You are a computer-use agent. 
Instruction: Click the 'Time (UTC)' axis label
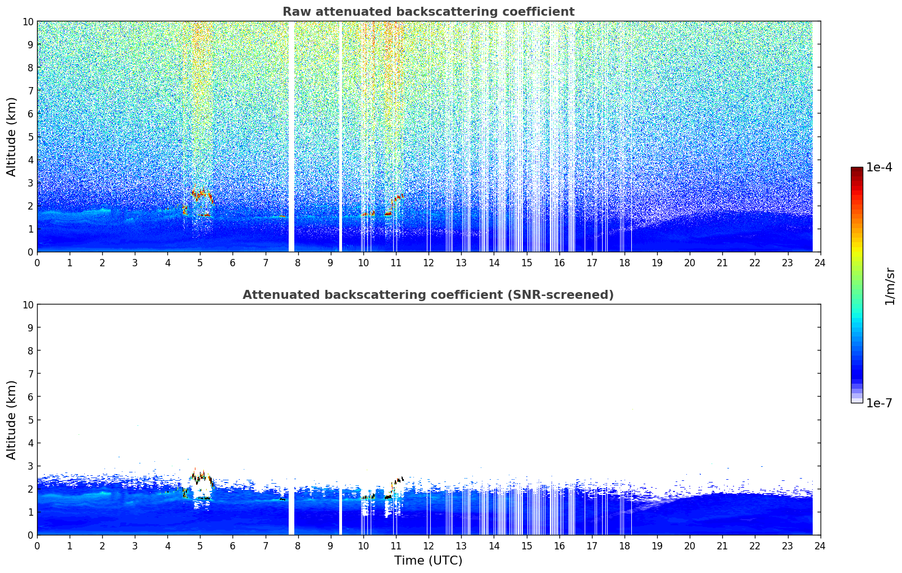click(x=428, y=560)
